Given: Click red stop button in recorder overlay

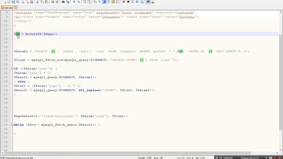Looking at the screenshot, I should click(x=279, y=158).
